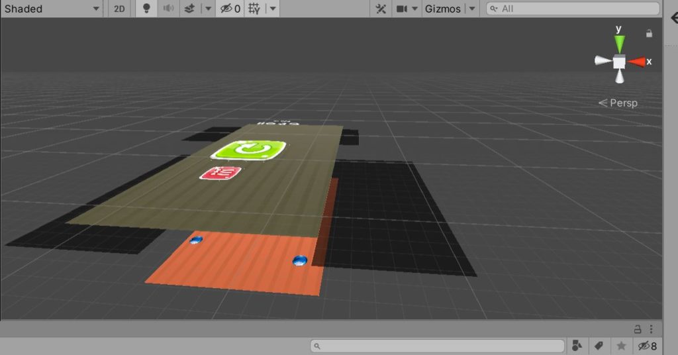Open scene camera settings
This screenshot has width=678, height=355.
tap(402, 9)
